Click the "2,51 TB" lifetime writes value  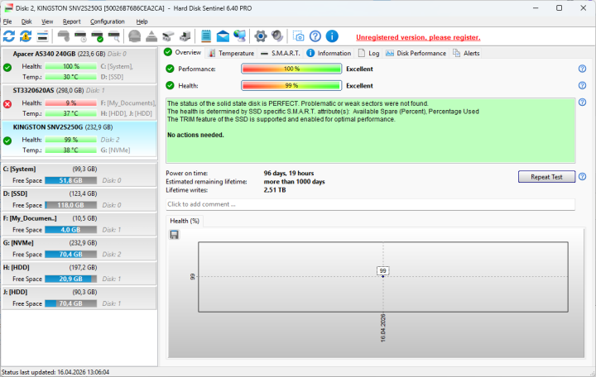tap(275, 190)
